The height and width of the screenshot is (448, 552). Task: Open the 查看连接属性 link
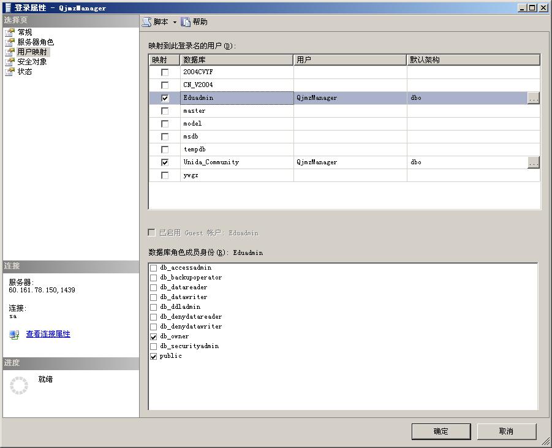pyautogui.click(x=48, y=334)
